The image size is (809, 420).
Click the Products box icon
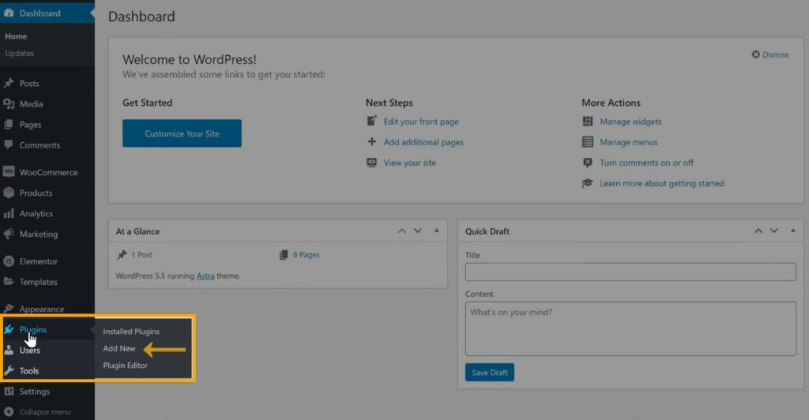click(9, 193)
